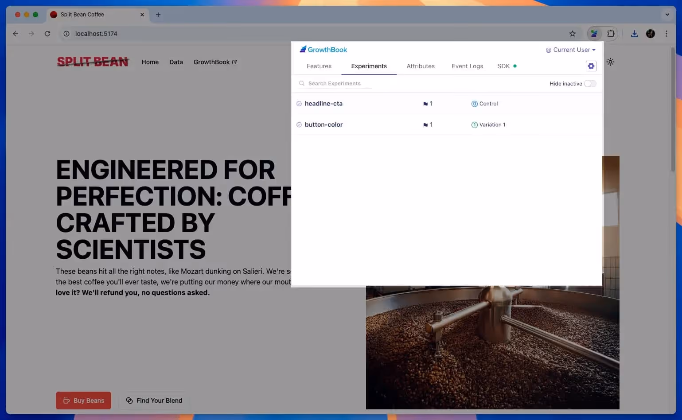Click the GrowthBook logo in the panel

pyautogui.click(x=323, y=49)
